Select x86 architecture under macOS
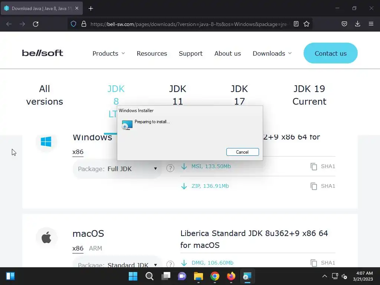This screenshot has width=380, height=285. [78, 248]
